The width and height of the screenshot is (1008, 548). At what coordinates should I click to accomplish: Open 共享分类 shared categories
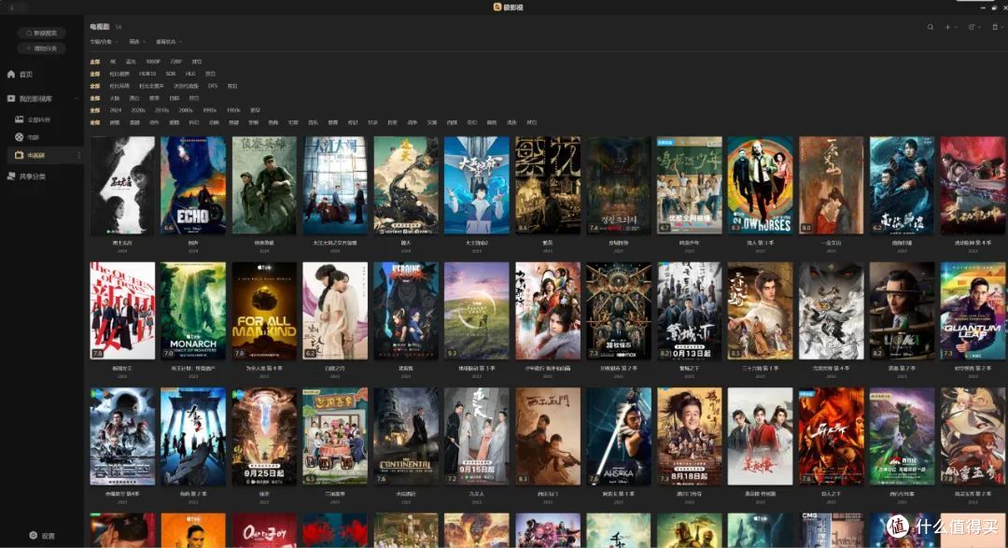pos(26,176)
